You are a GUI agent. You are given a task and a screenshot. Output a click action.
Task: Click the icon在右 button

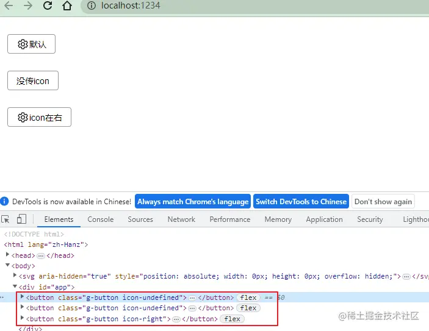[40, 117]
